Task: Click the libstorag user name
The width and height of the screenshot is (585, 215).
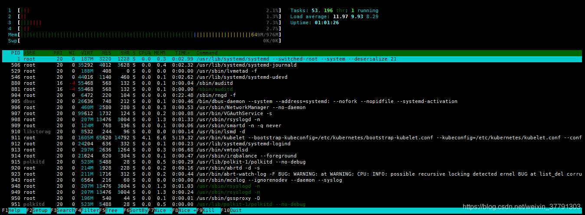Action: (x=37, y=132)
